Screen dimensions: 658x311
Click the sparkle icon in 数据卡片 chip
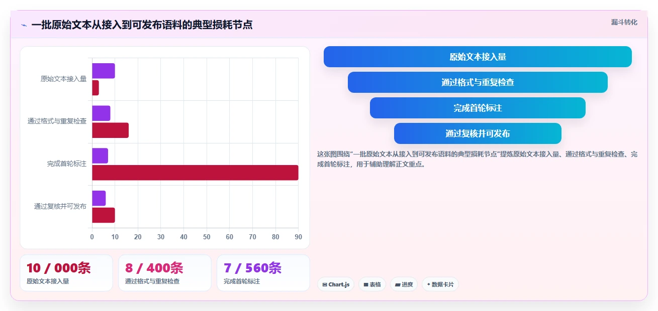(428, 284)
